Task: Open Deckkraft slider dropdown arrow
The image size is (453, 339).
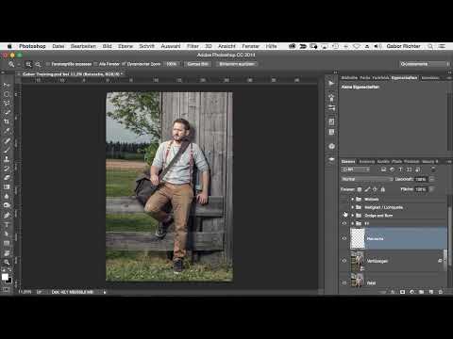Action: point(432,179)
